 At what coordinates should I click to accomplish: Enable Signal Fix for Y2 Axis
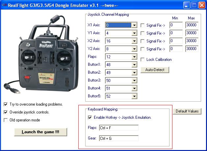(x=142, y=49)
